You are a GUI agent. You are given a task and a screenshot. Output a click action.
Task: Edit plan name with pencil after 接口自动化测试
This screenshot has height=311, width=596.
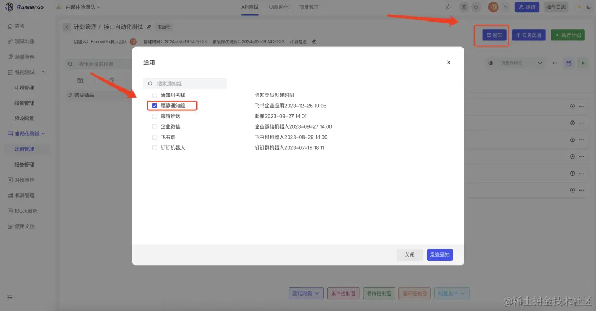click(x=149, y=27)
